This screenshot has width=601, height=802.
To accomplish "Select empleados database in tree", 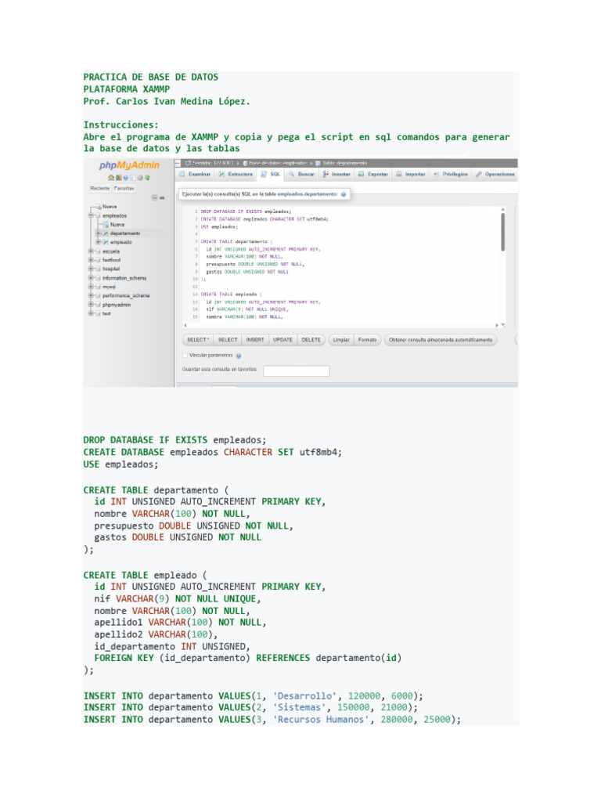I will tap(114, 216).
